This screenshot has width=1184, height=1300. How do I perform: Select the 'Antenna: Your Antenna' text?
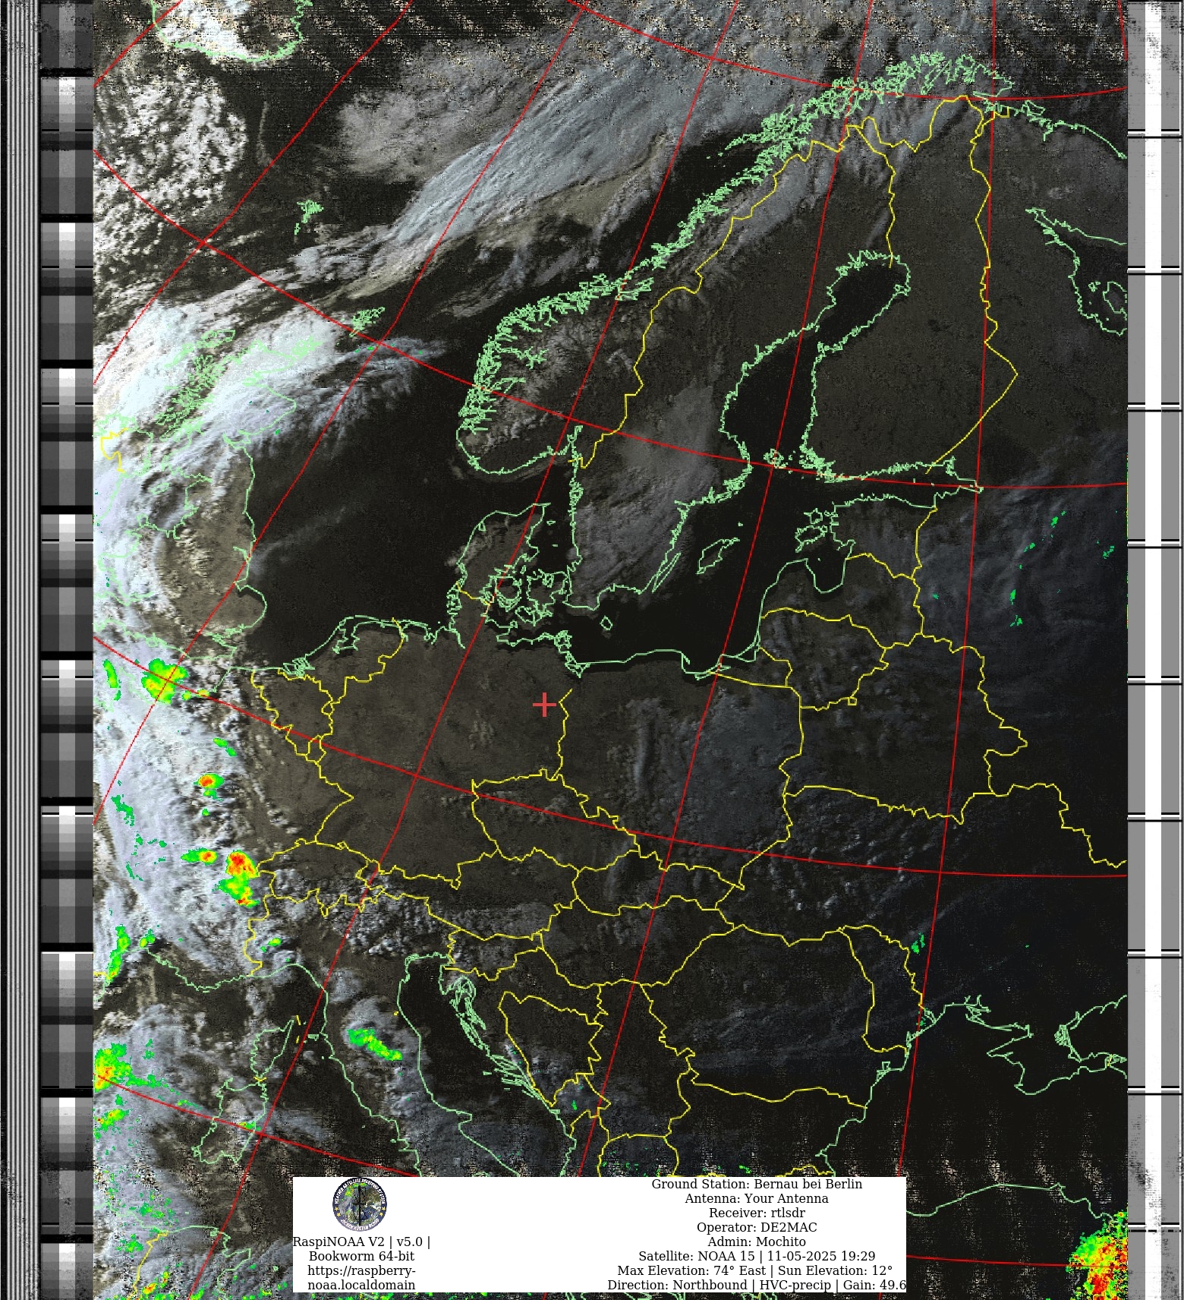click(757, 1198)
